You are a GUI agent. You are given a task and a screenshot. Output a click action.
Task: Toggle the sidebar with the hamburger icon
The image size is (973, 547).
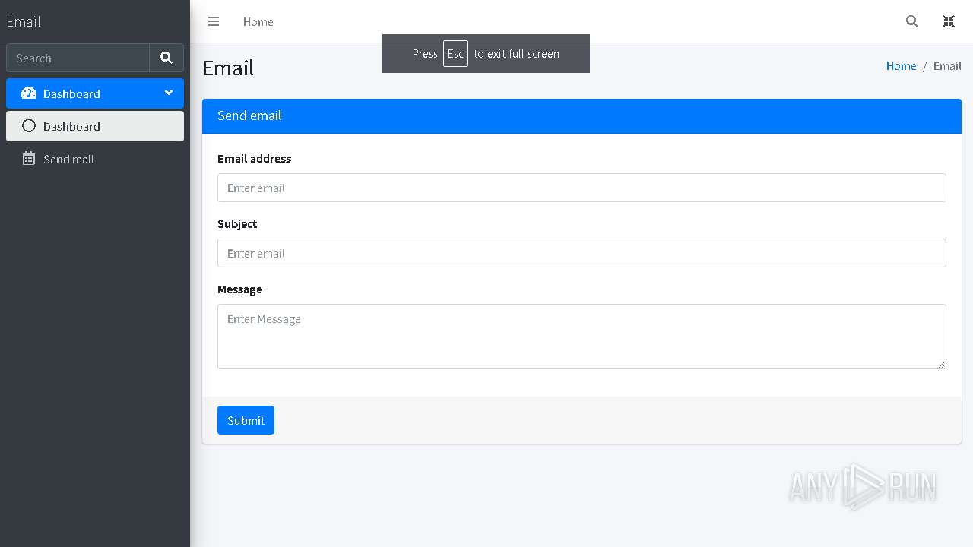[x=214, y=21]
